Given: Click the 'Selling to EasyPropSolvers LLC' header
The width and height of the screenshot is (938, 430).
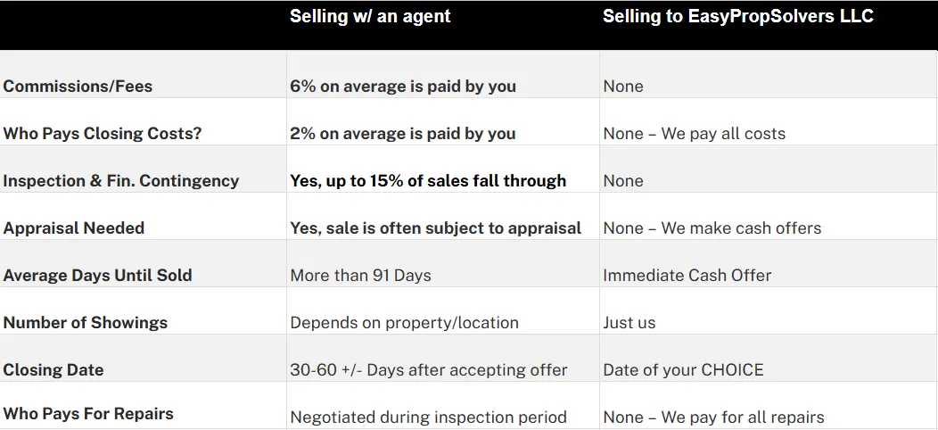Looking at the screenshot, I should point(737,16).
